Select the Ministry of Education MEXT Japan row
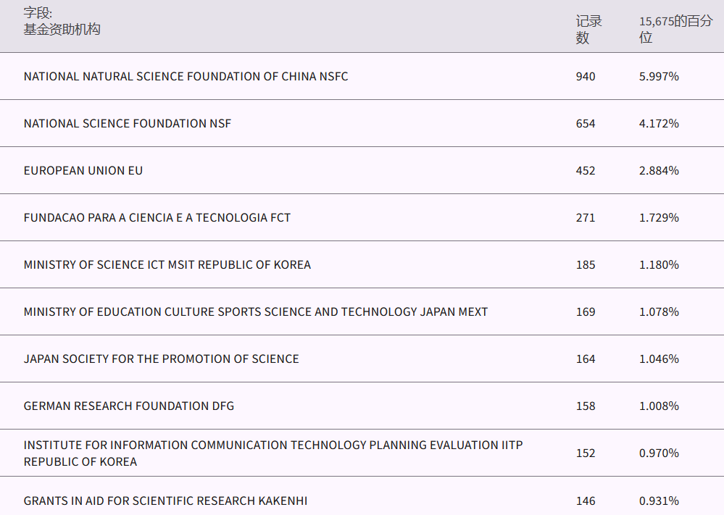Image resolution: width=724 pixels, height=515 pixels. coord(256,311)
